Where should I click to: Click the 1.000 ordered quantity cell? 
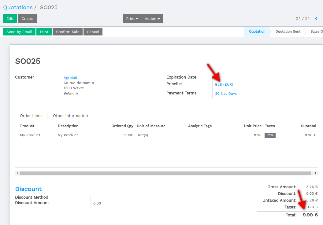(x=128, y=135)
